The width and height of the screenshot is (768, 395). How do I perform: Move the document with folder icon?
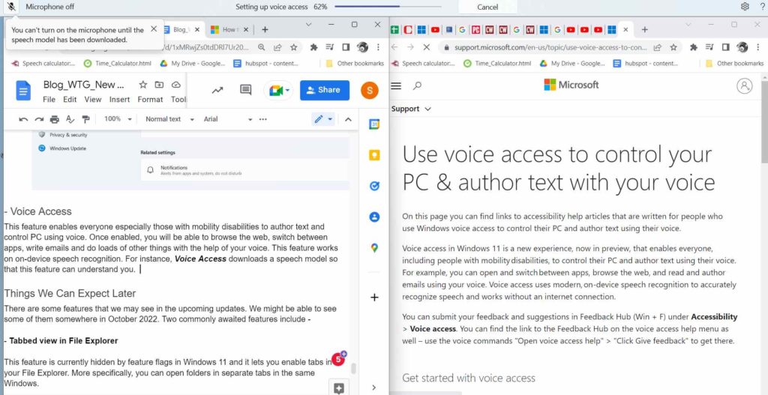click(159, 85)
